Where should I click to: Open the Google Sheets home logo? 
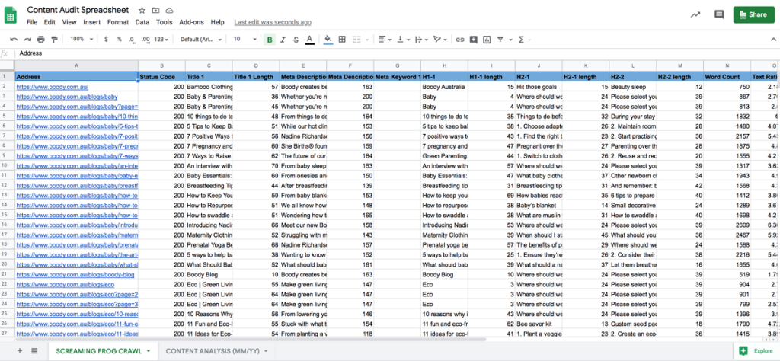(x=11, y=15)
